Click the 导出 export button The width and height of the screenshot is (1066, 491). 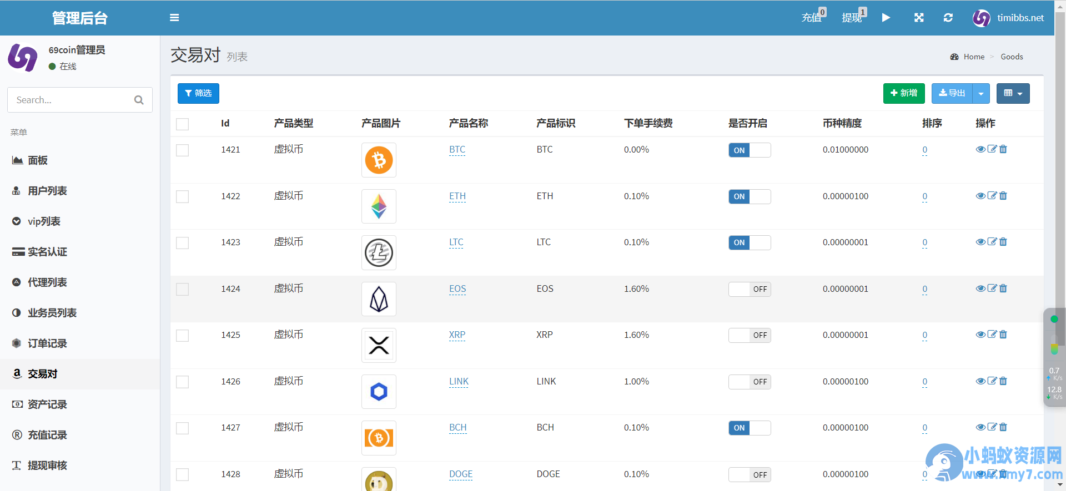pyautogui.click(x=952, y=93)
